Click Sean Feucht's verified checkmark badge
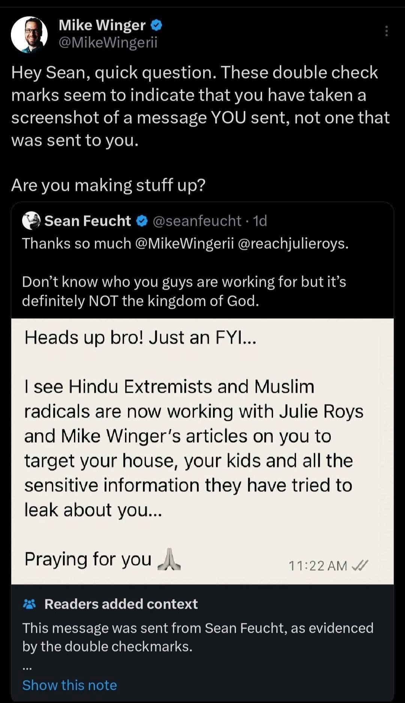This screenshot has height=703, width=405. coord(142,221)
